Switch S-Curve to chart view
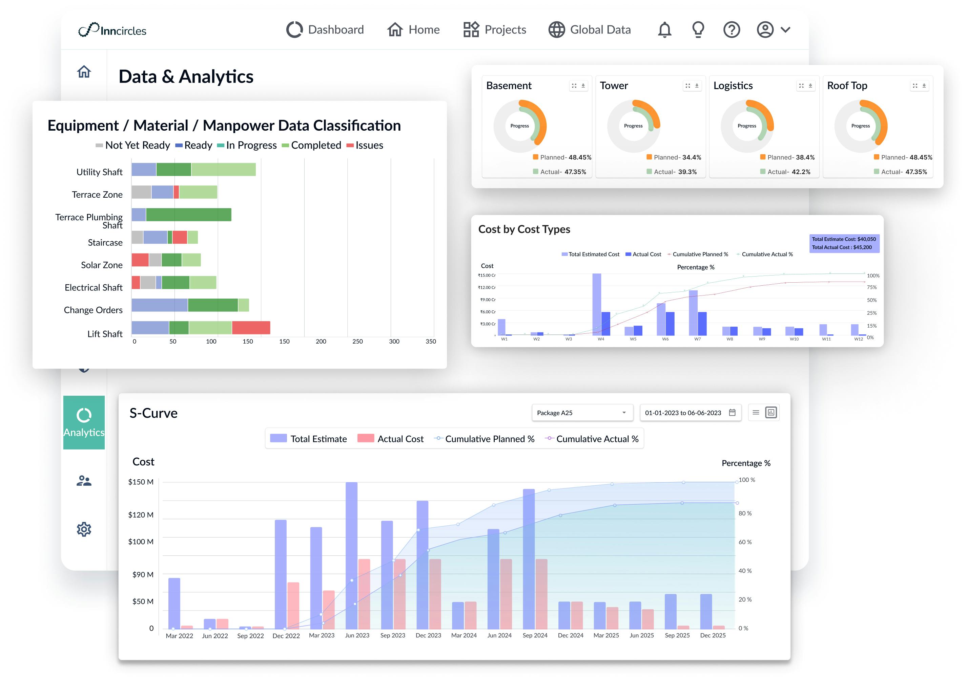Screen dimensions: 966x679 [771, 413]
